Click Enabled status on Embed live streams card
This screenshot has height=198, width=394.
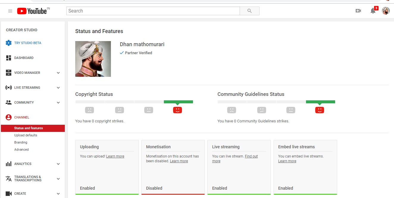tap(285, 188)
